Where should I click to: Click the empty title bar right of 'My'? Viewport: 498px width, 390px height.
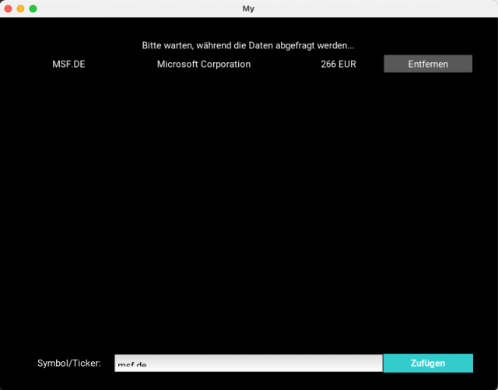pos(373,9)
